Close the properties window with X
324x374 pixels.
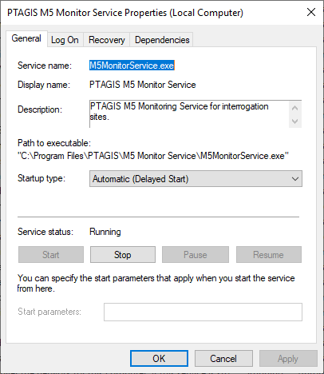tap(311, 12)
